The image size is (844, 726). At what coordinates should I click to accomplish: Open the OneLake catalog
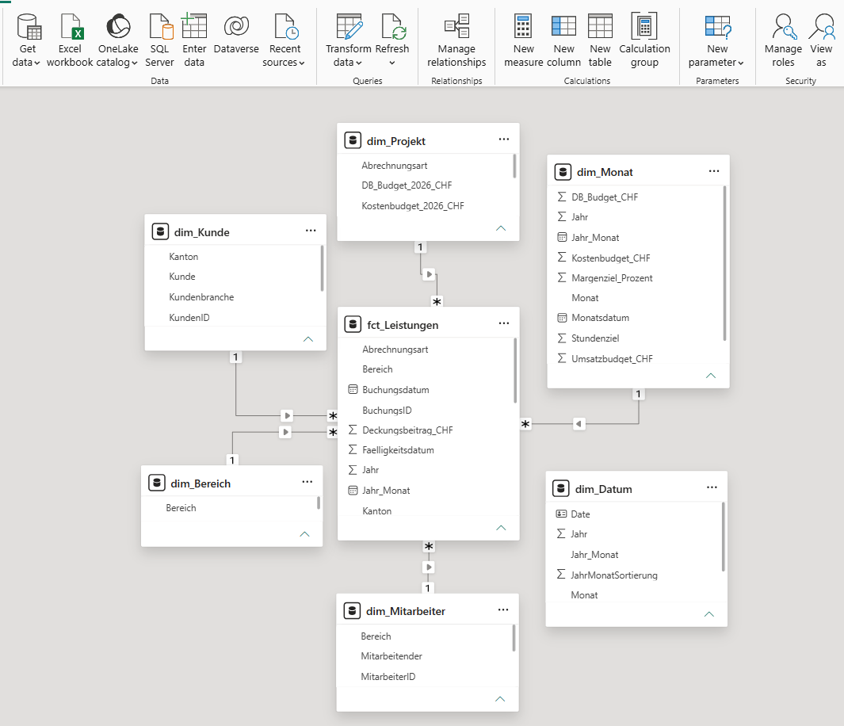click(118, 41)
